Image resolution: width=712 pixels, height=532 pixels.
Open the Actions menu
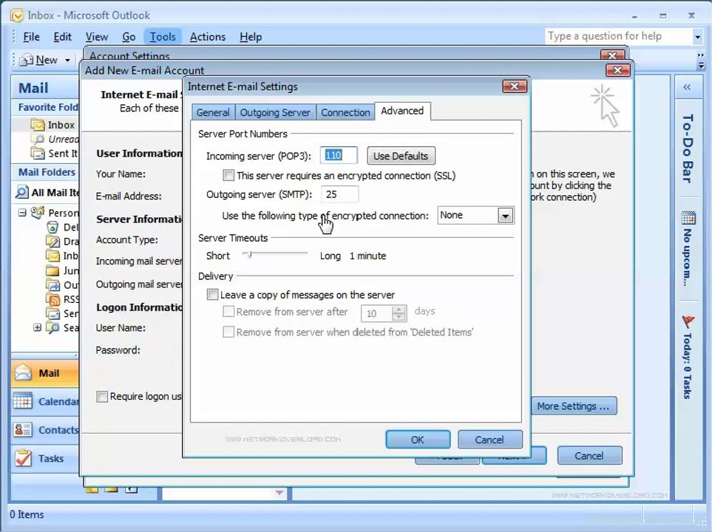208,37
